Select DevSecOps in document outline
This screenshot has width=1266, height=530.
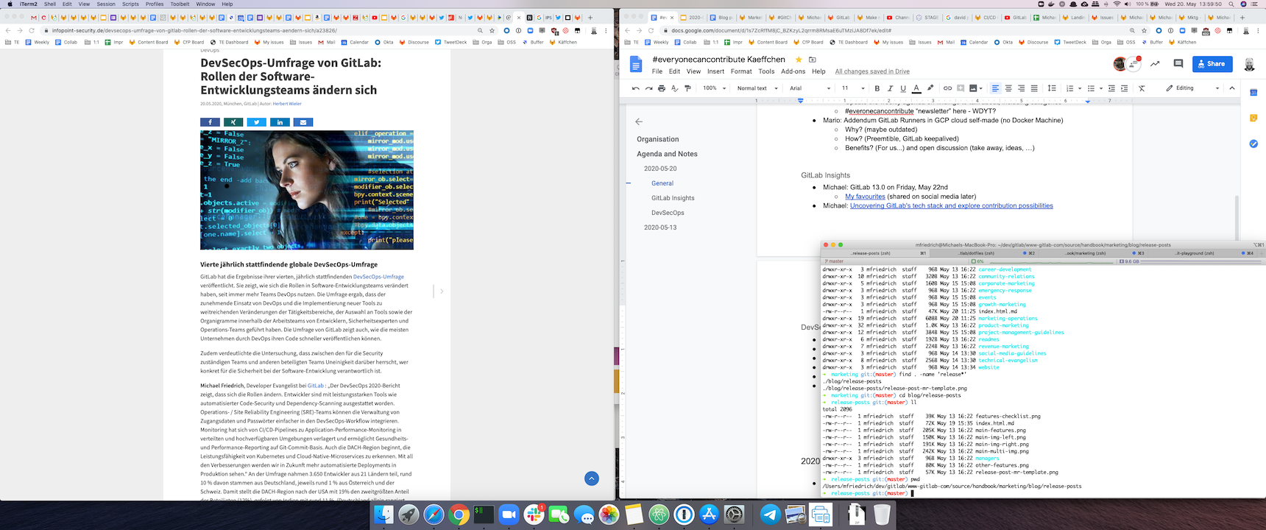tap(668, 213)
